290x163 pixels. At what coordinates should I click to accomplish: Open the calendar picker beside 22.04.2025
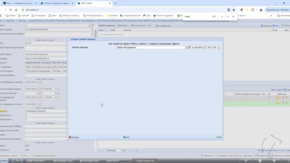click(205, 48)
